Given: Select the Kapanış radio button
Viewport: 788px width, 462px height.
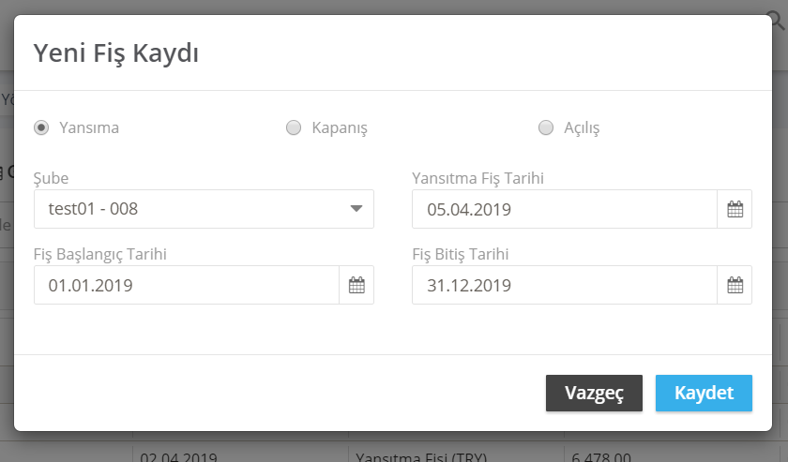Looking at the screenshot, I should pos(294,127).
